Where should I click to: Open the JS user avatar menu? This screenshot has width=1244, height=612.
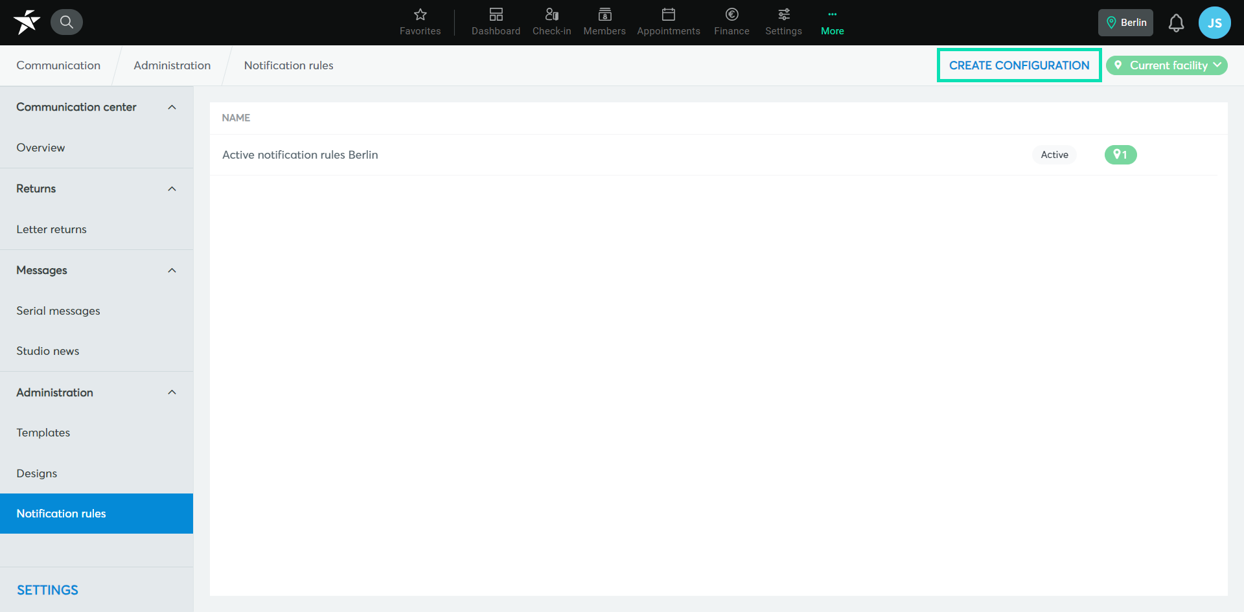point(1214,23)
